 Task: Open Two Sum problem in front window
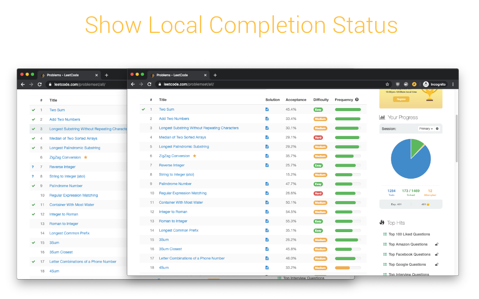[x=167, y=110]
